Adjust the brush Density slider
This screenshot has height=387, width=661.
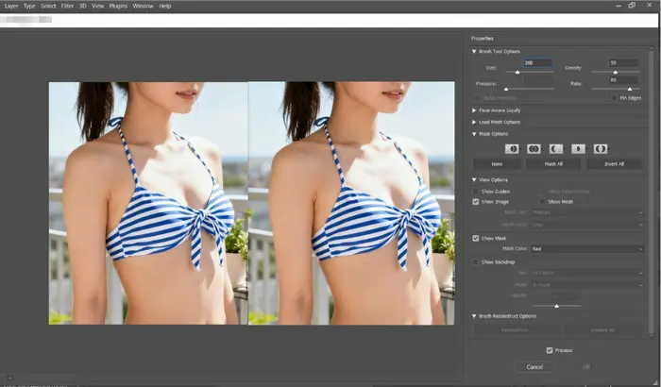point(616,72)
